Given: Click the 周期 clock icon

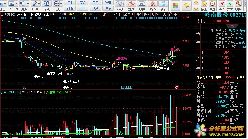Looking at the screenshot, I should (x=23, y=3).
